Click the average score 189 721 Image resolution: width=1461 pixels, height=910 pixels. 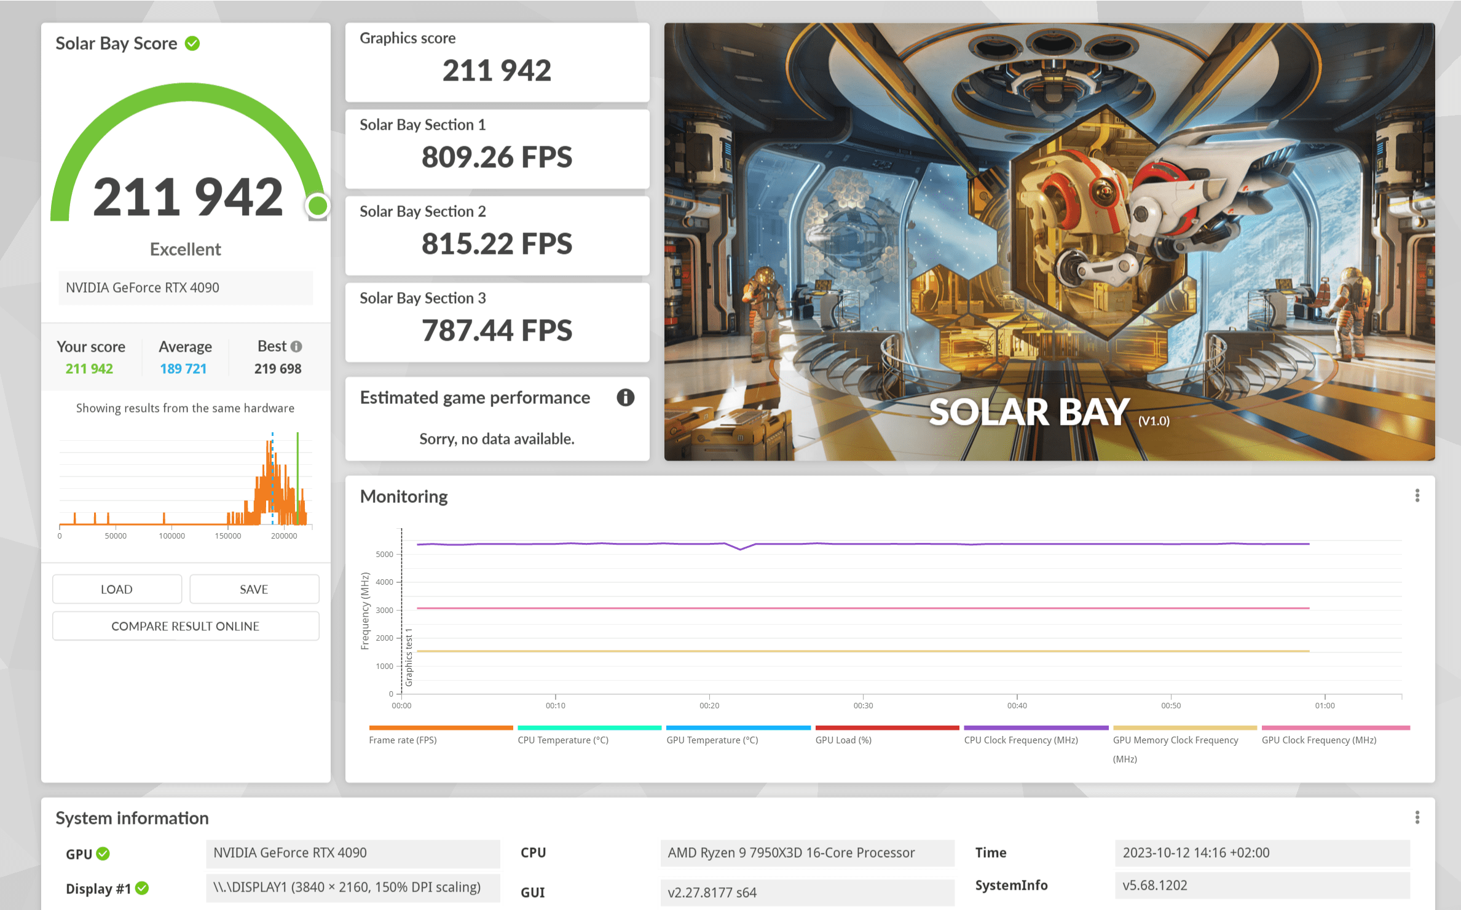click(x=183, y=369)
